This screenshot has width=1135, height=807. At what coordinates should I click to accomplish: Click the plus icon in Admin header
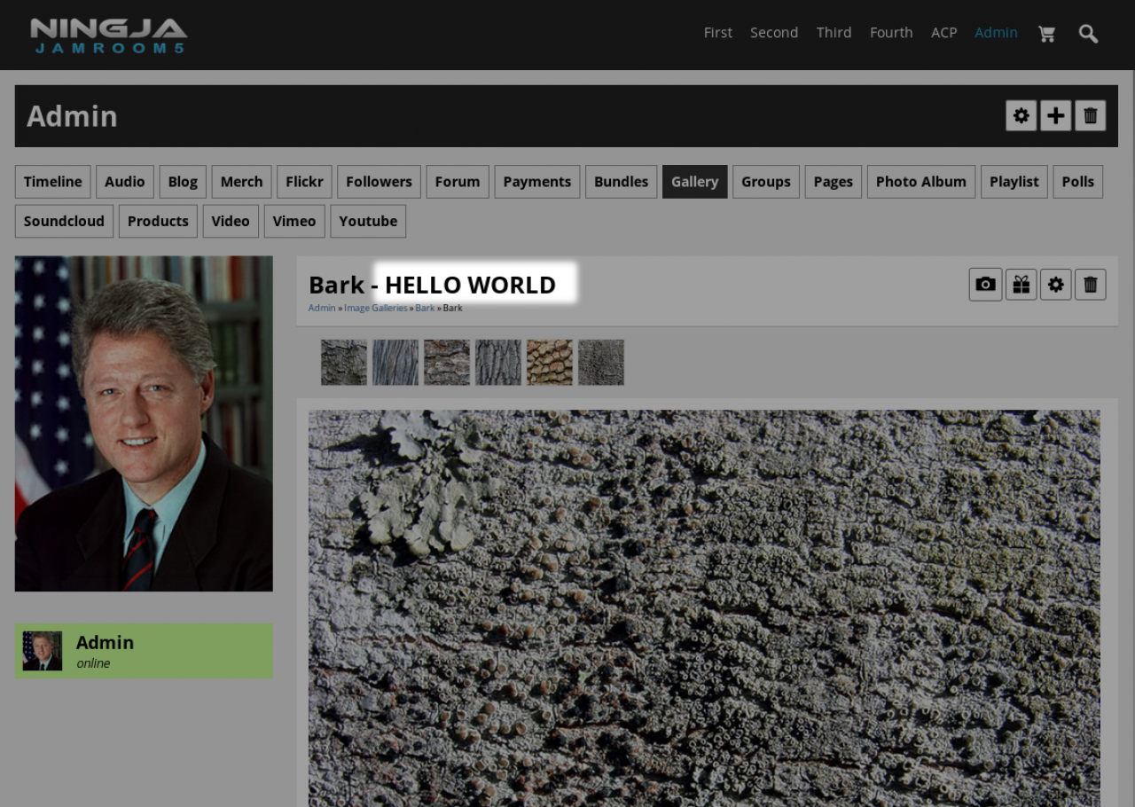(1056, 115)
